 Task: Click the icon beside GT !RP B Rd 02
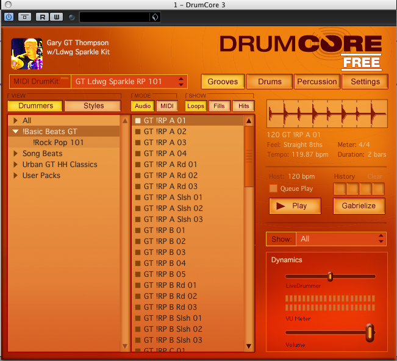[x=138, y=296]
